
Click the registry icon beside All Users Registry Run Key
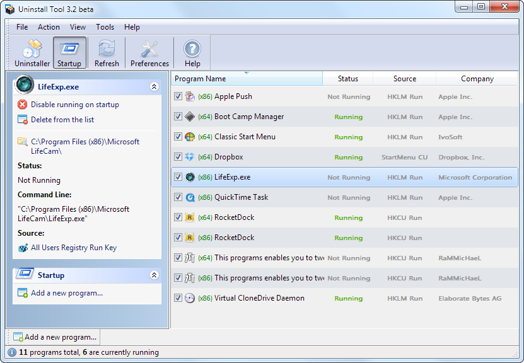(23, 248)
